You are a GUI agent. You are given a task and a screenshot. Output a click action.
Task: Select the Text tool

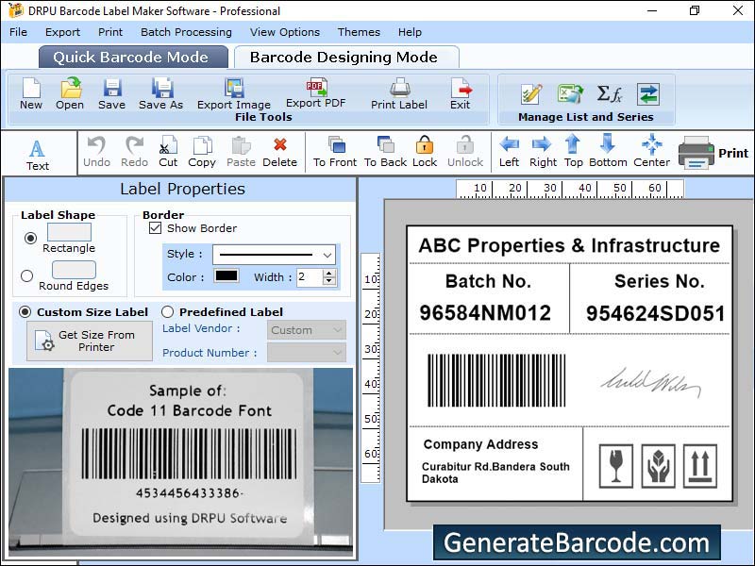click(x=37, y=149)
